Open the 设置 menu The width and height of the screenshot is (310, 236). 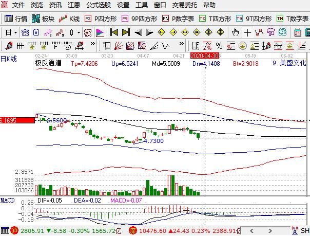(x=123, y=5)
